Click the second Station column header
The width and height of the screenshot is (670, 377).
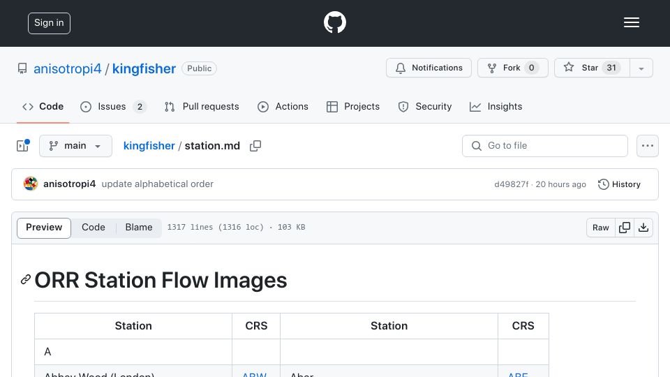coord(389,326)
